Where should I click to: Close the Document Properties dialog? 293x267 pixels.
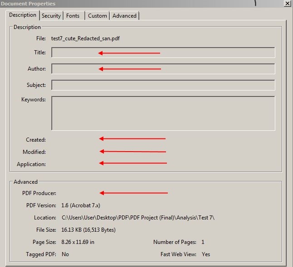287,3
